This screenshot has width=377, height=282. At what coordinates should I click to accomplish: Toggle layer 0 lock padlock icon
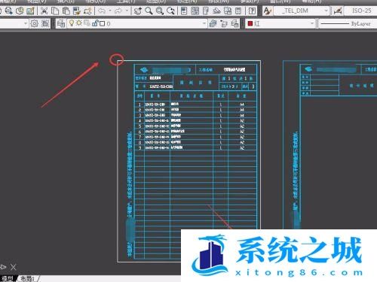pyautogui.click(x=95, y=23)
